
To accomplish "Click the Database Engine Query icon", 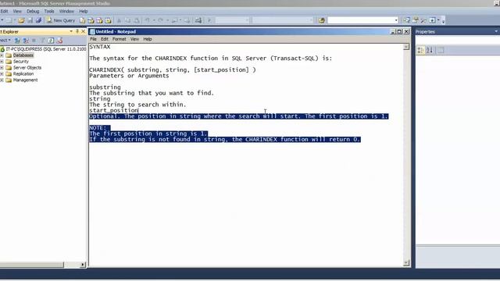I will pyautogui.click(x=82, y=20).
